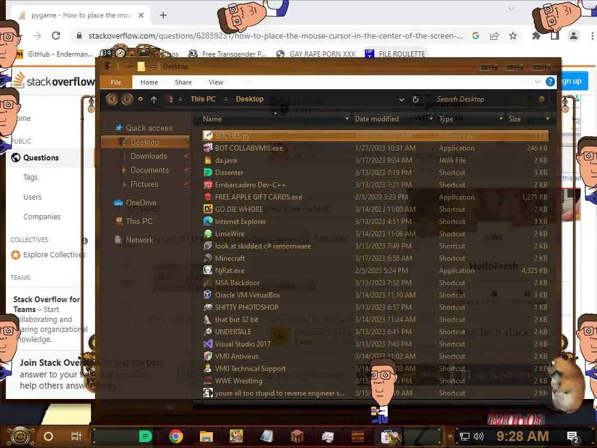
Task: Open Explorer Help question mark icon
Action: click(550, 82)
